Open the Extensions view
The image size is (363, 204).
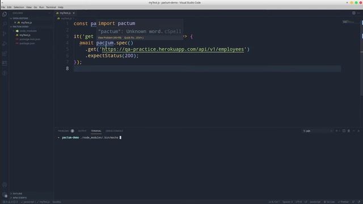click(5, 54)
